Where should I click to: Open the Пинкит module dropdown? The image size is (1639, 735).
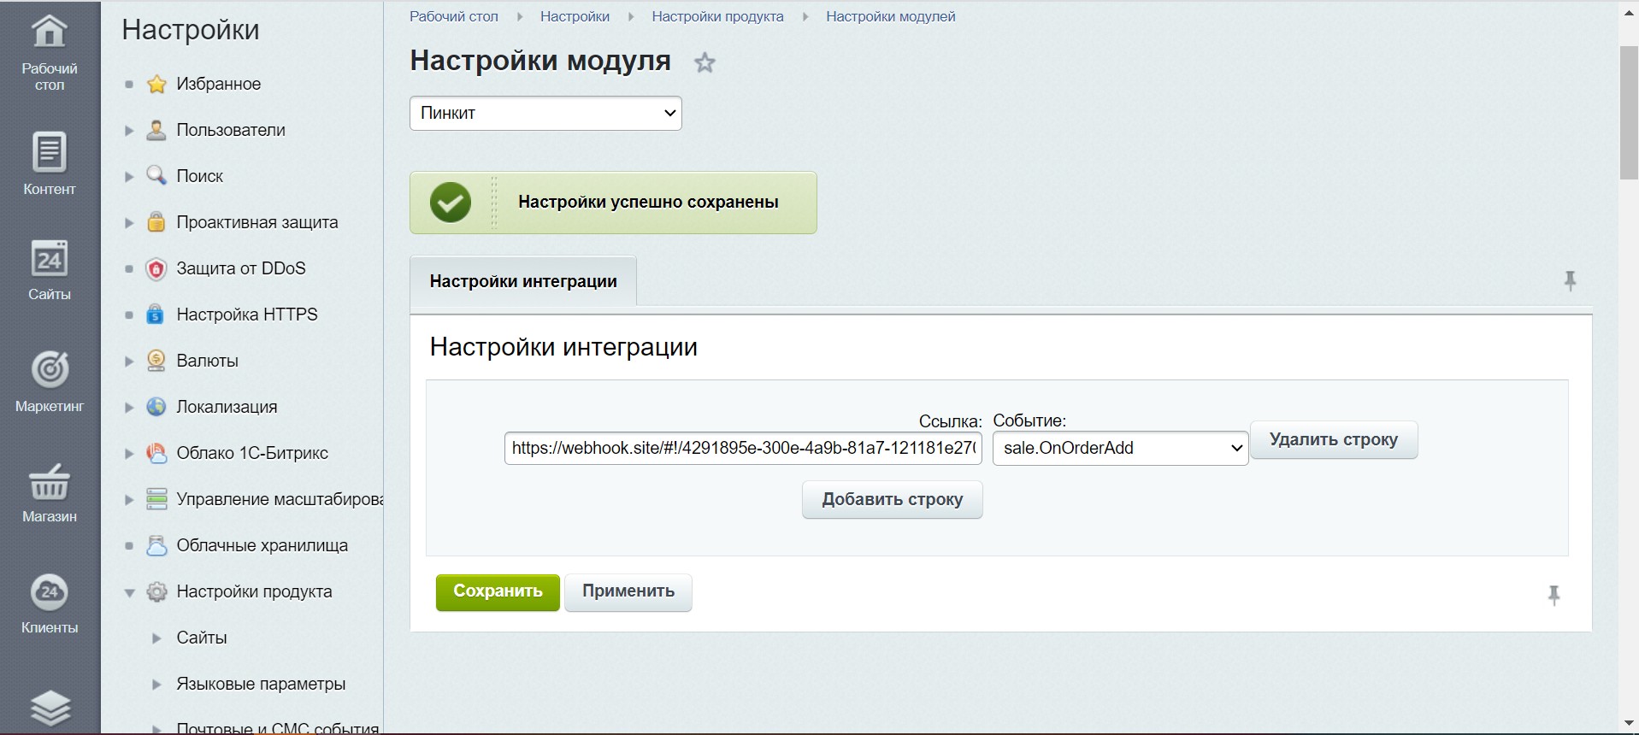click(x=545, y=113)
